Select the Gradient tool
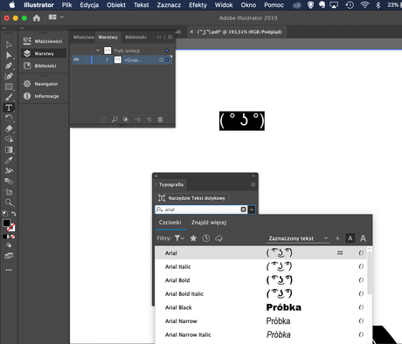Image resolution: width=402 pixels, height=344 pixels. pos(9,150)
